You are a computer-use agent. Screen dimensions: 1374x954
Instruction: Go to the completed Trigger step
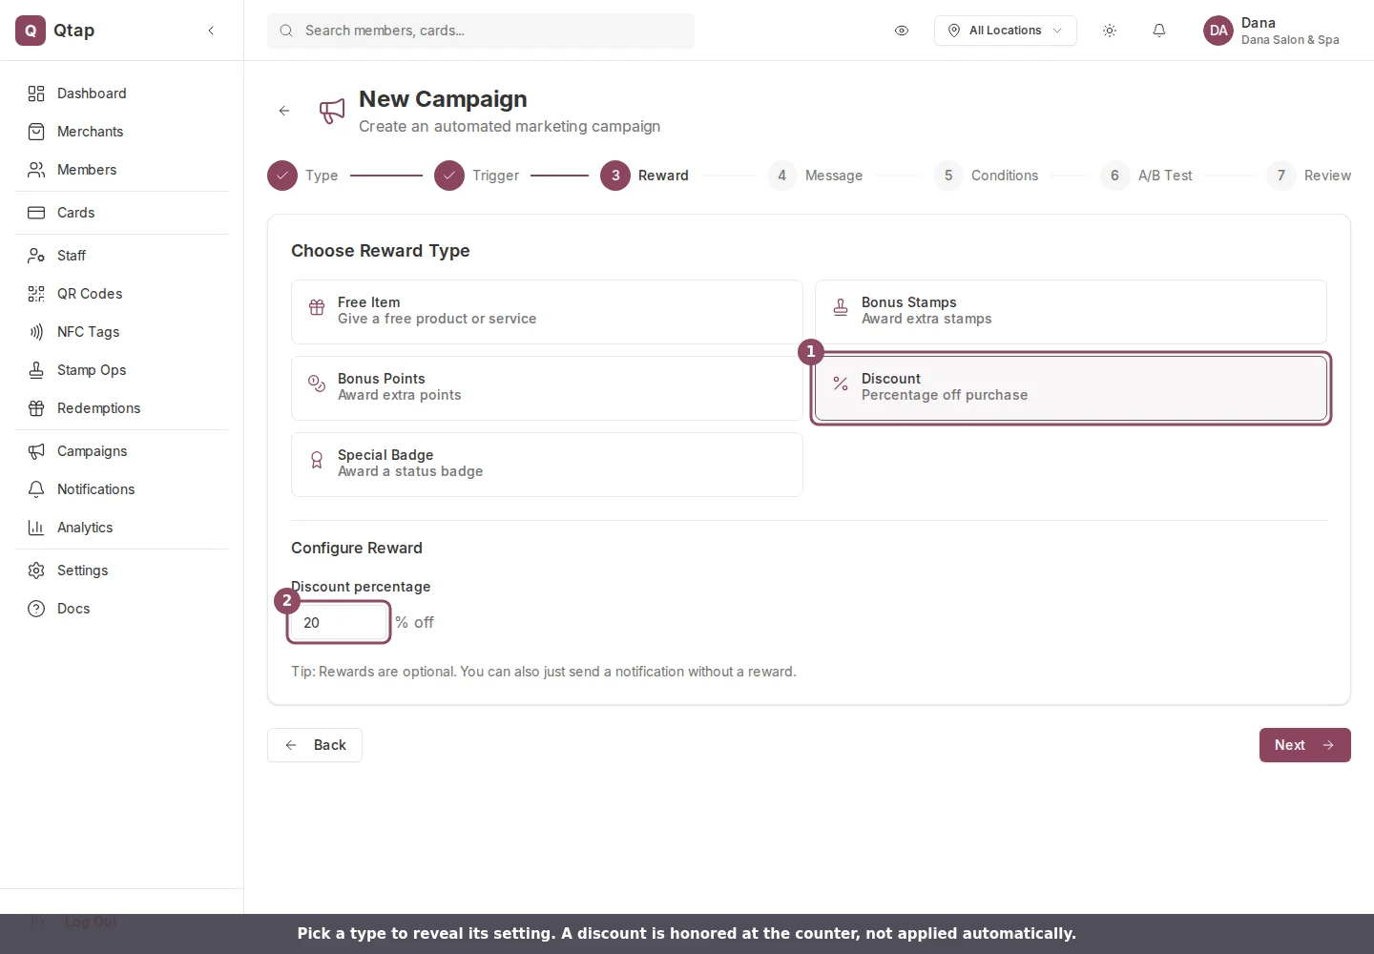[476, 176]
